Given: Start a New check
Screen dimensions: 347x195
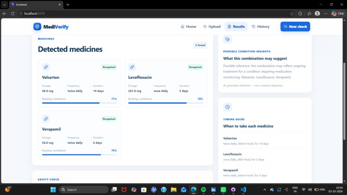Looking at the screenshot, I should point(295,27).
